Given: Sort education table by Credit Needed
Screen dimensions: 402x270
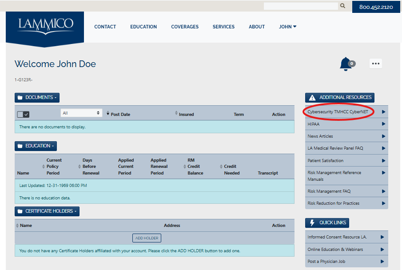Looking at the screenshot, I should pos(221,167).
